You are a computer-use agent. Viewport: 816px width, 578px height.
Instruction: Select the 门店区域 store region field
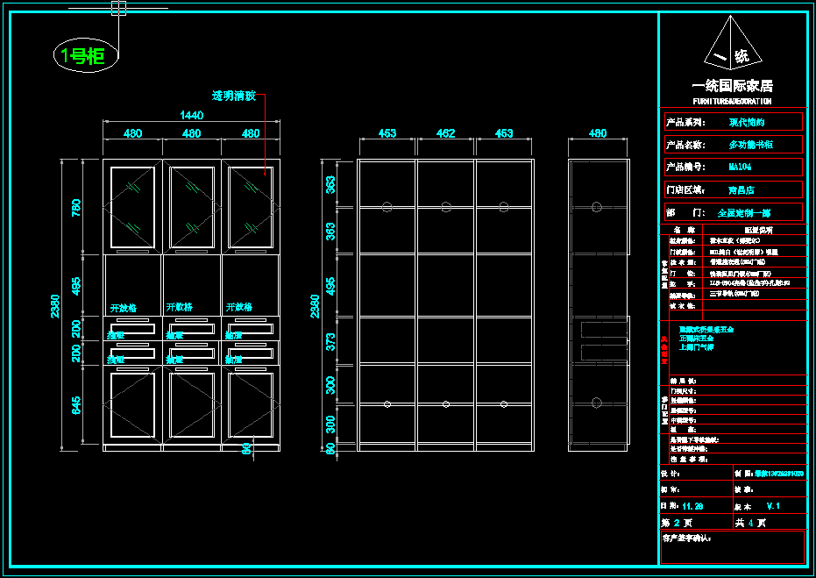[732, 189]
